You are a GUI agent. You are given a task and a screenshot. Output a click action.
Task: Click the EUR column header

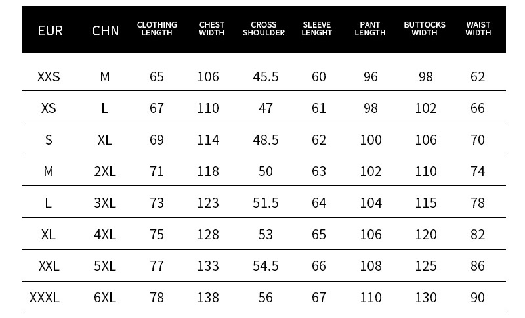51,31
